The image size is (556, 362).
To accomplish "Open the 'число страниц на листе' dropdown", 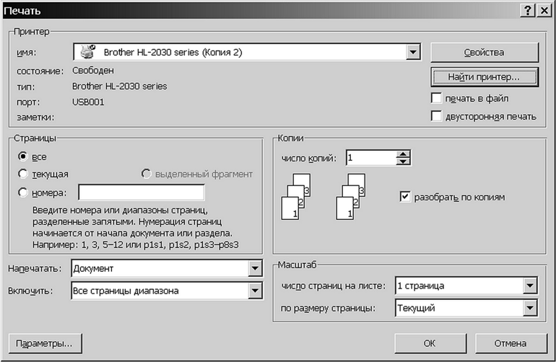I will 530,286.
